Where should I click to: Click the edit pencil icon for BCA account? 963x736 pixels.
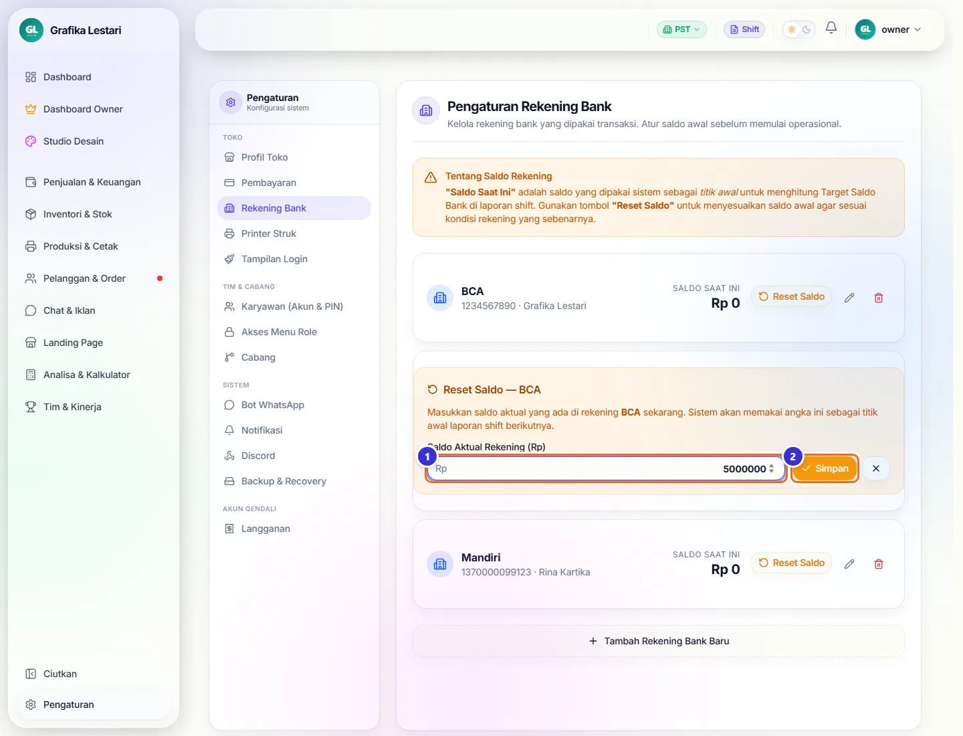849,298
